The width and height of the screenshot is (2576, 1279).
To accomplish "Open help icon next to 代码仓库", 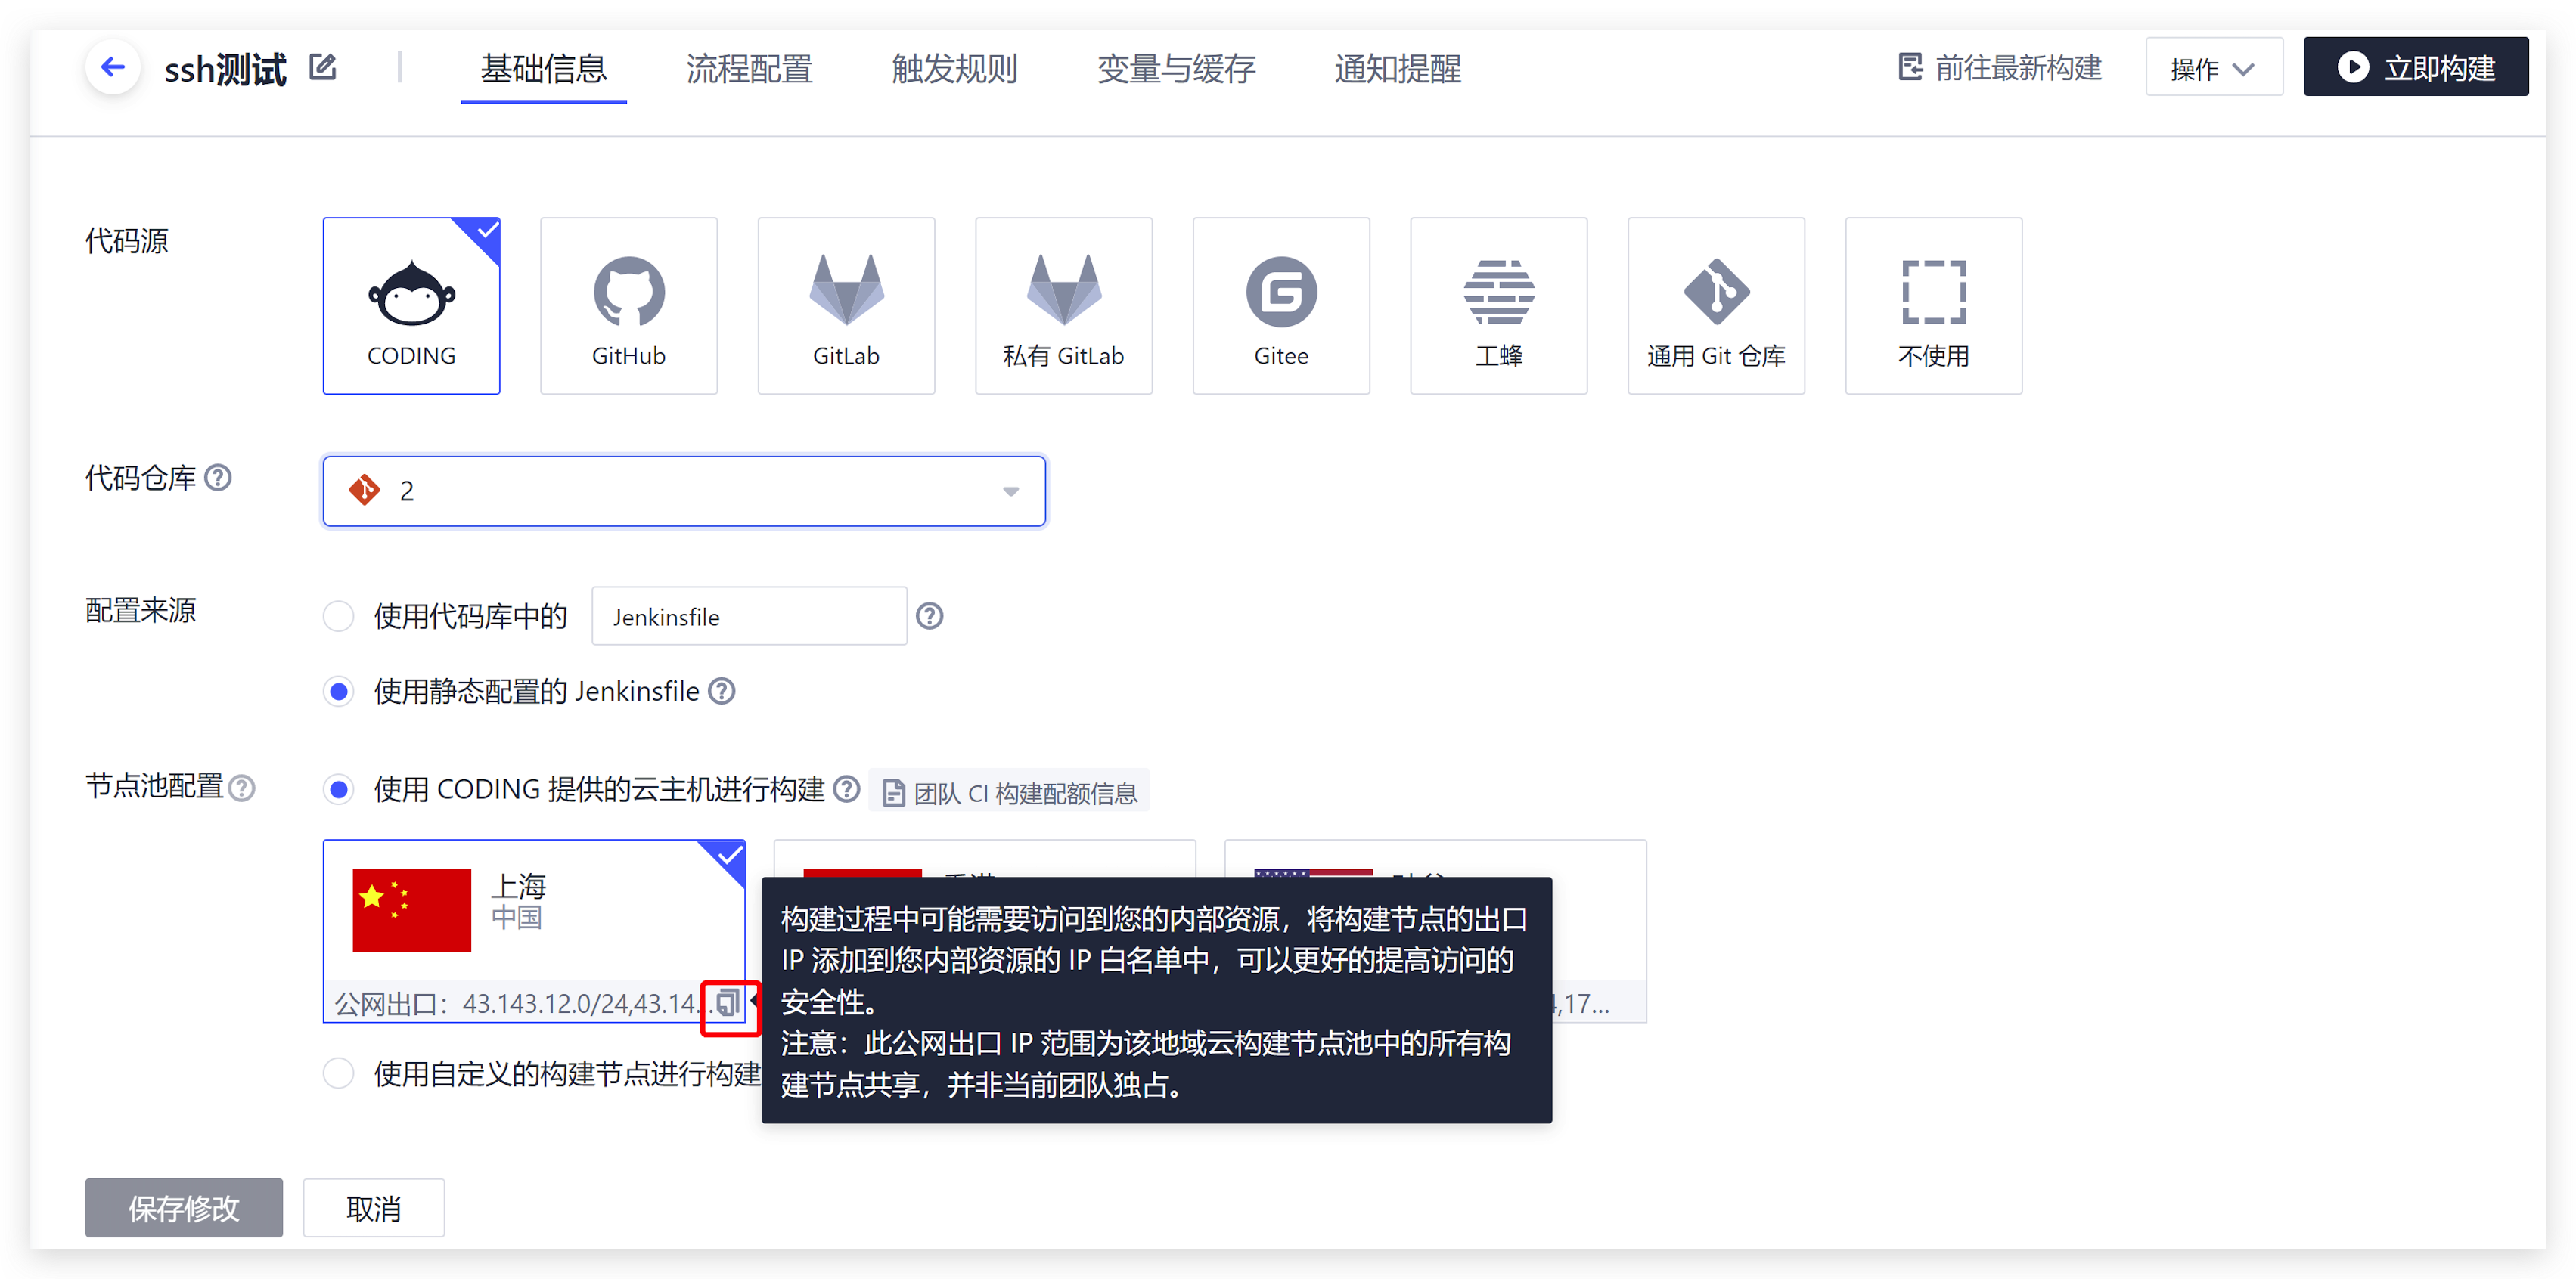I will point(218,478).
